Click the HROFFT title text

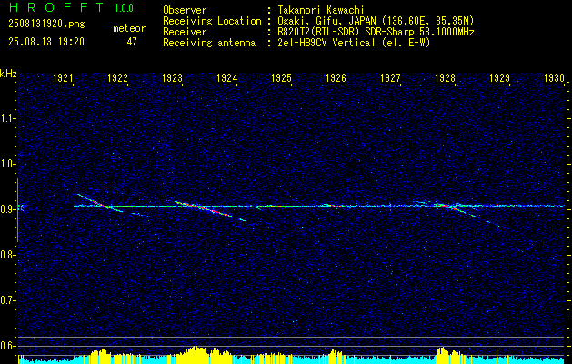(56, 7)
